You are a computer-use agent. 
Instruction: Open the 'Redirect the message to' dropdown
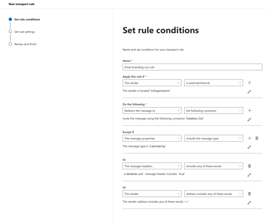(x=152, y=111)
